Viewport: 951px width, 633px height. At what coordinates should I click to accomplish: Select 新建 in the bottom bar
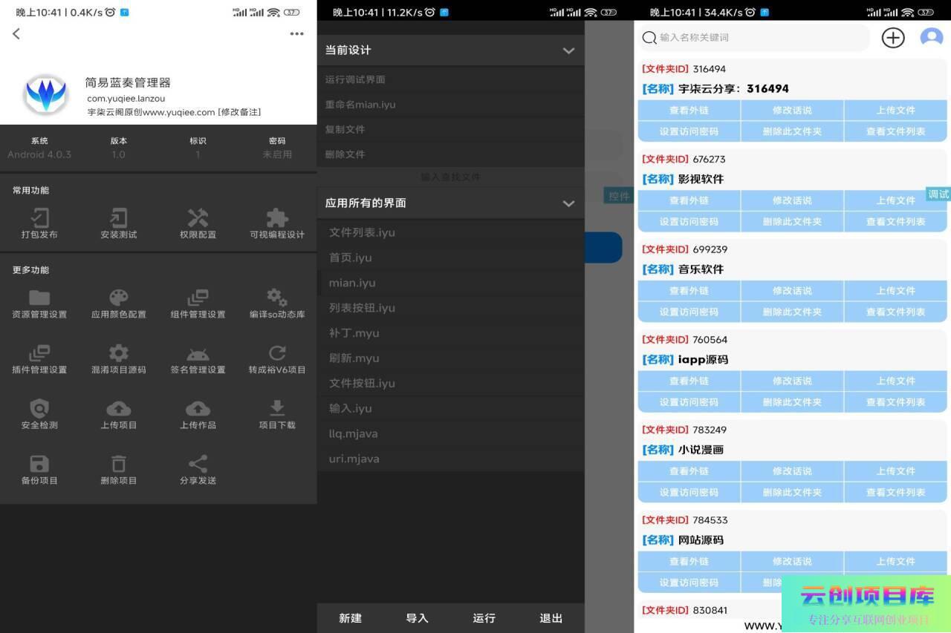click(350, 618)
